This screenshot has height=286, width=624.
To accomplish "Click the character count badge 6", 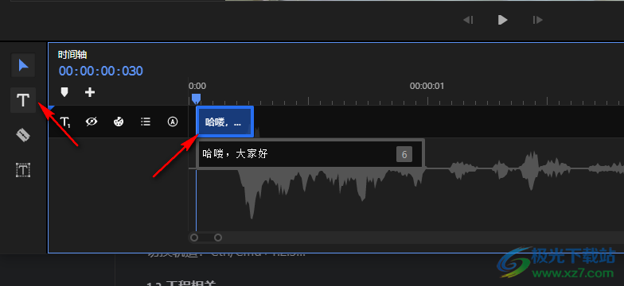I will 404,154.
